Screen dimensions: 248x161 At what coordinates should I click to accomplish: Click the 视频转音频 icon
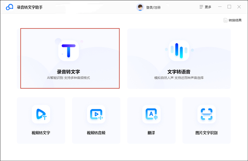point(96,114)
